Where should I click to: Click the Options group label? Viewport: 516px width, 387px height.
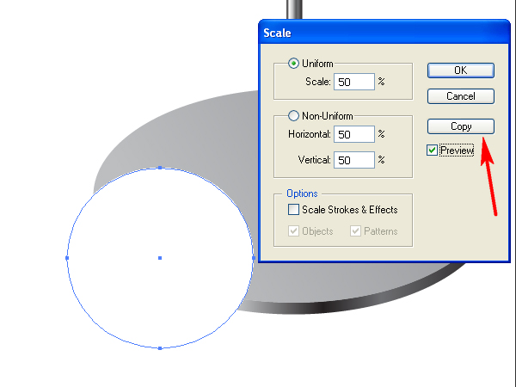coord(302,193)
